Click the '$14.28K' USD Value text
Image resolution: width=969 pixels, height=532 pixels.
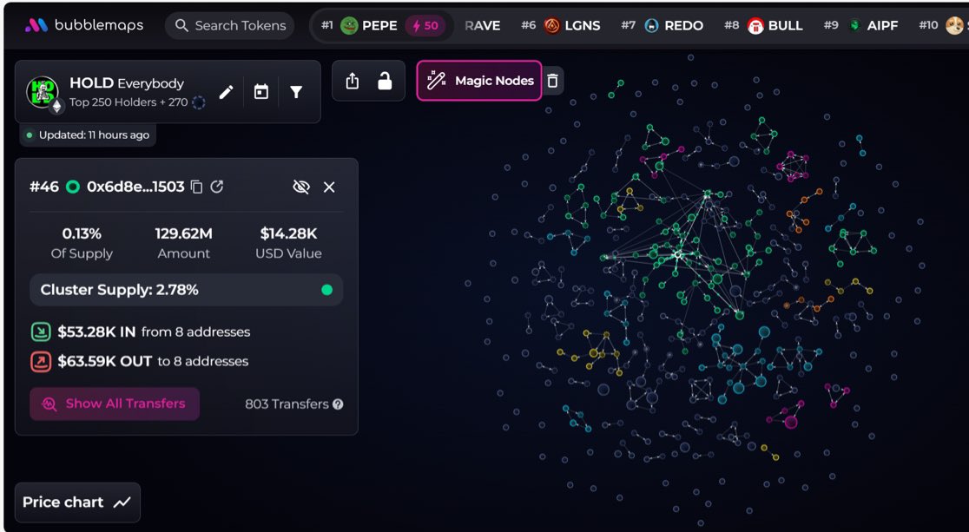(x=288, y=233)
